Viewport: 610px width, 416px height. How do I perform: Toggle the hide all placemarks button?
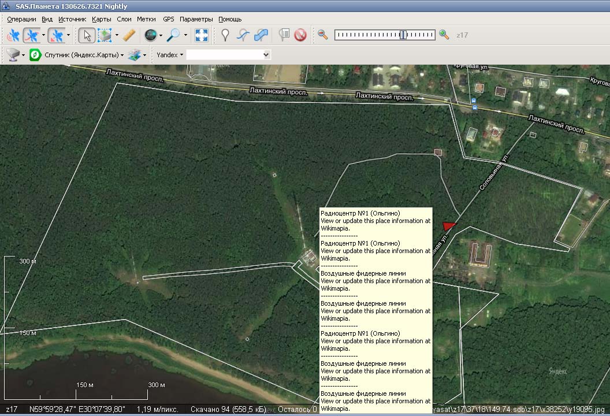(x=300, y=35)
